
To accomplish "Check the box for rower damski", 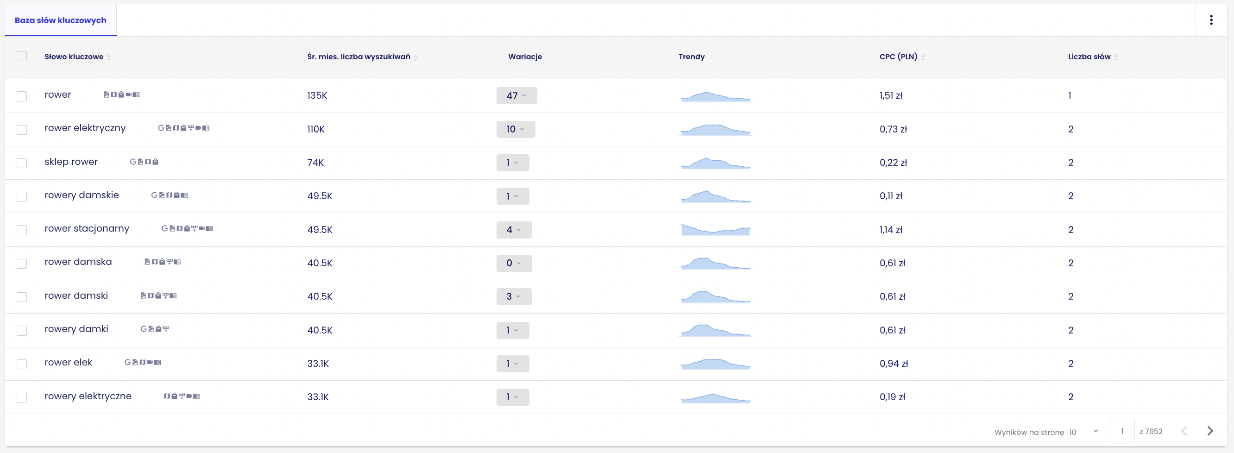I will 22,297.
